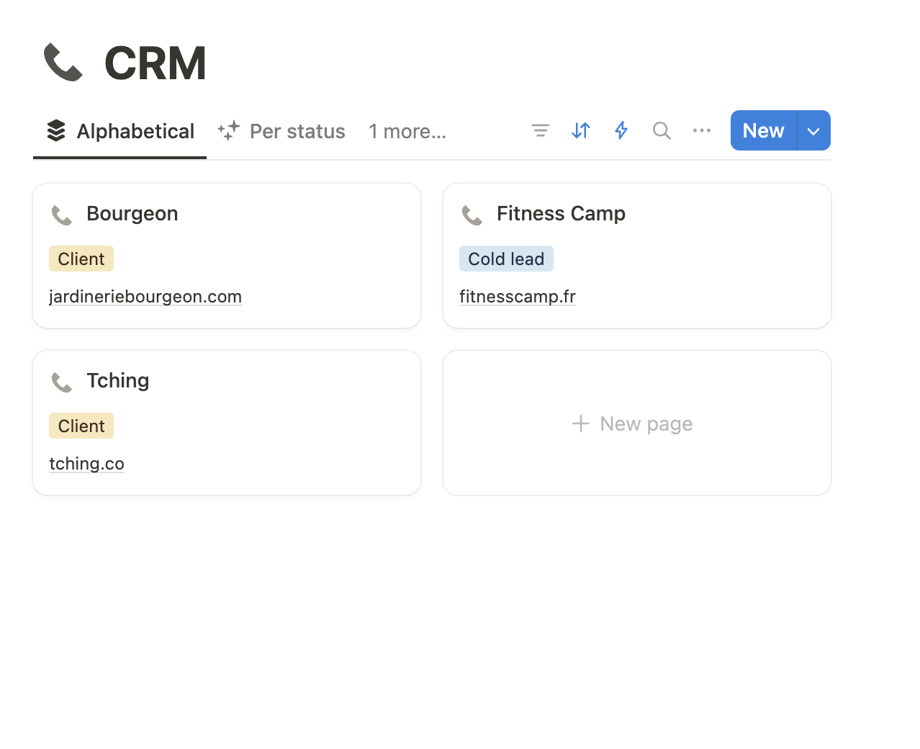
Task: Expand the '1 more...' views list
Action: 407,131
